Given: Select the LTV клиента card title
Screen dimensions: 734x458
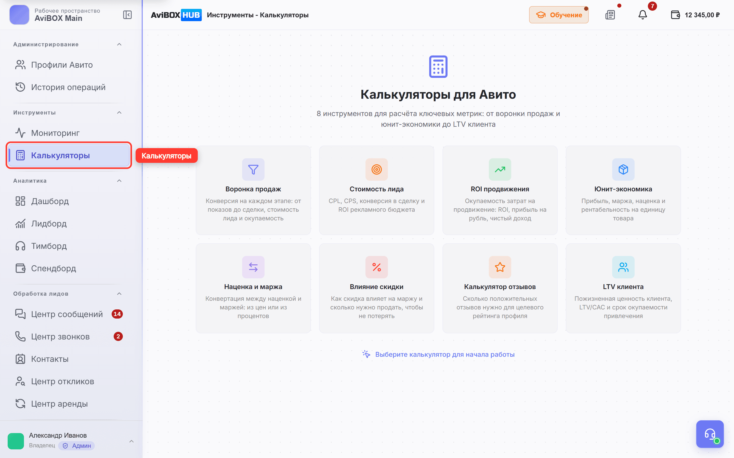Looking at the screenshot, I should coord(623,287).
